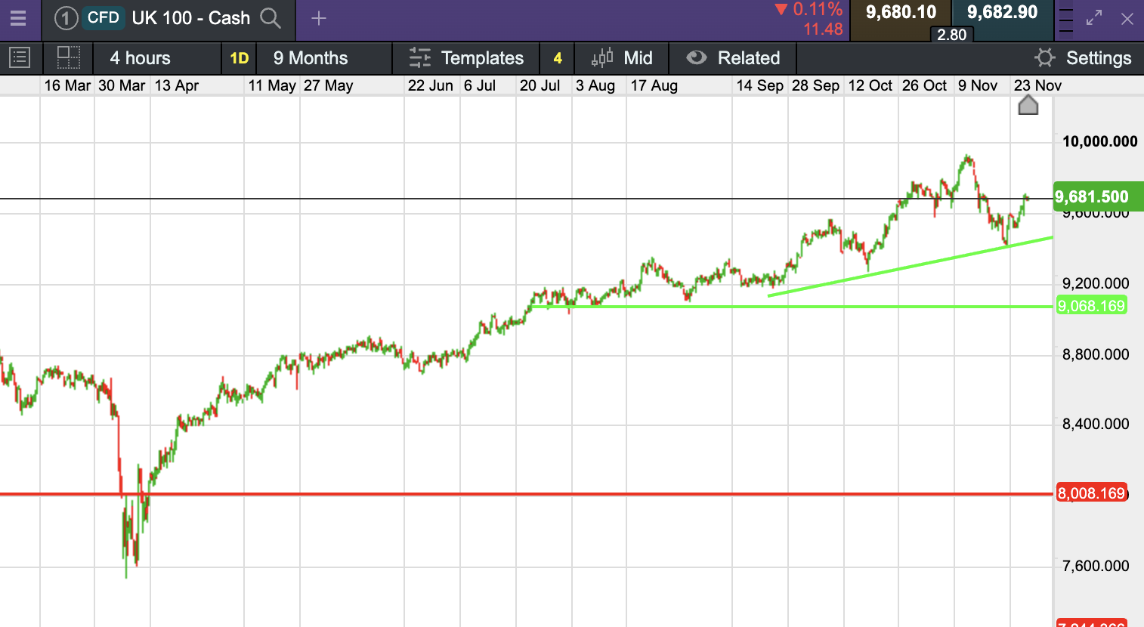Click the yellow 4 counter next to Templates
The image size is (1144, 627).
tap(558, 58)
